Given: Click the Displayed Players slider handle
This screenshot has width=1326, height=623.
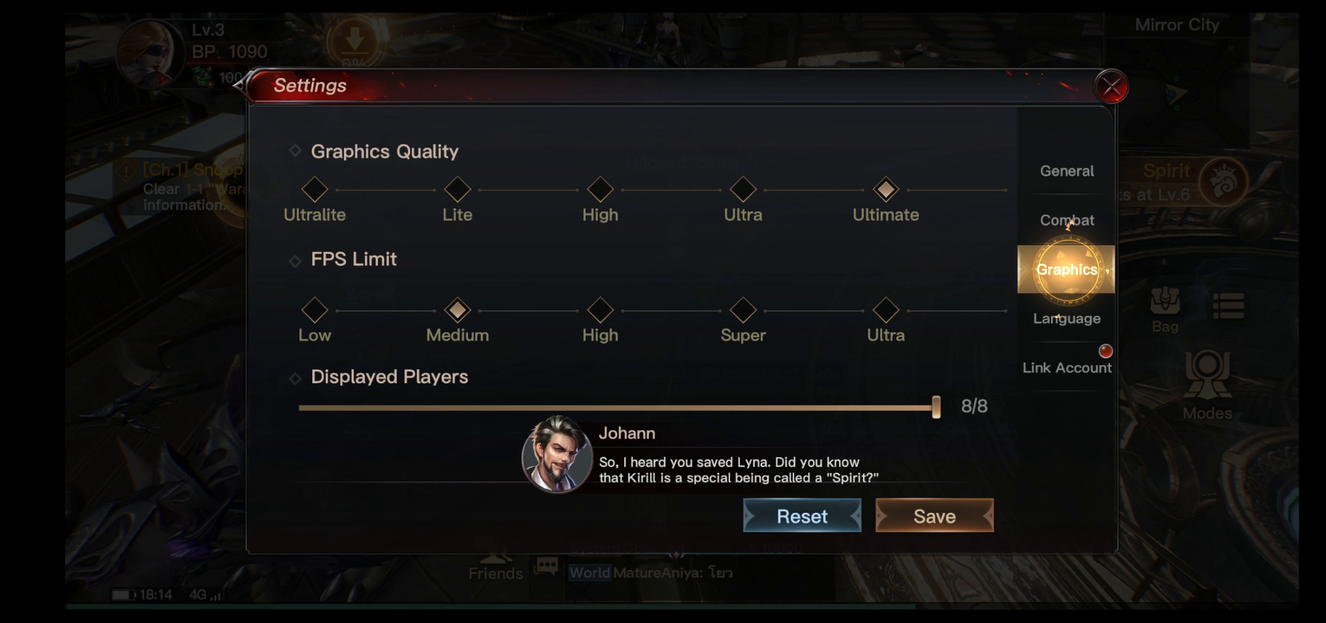Looking at the screenshot, I should click(936, 407).
